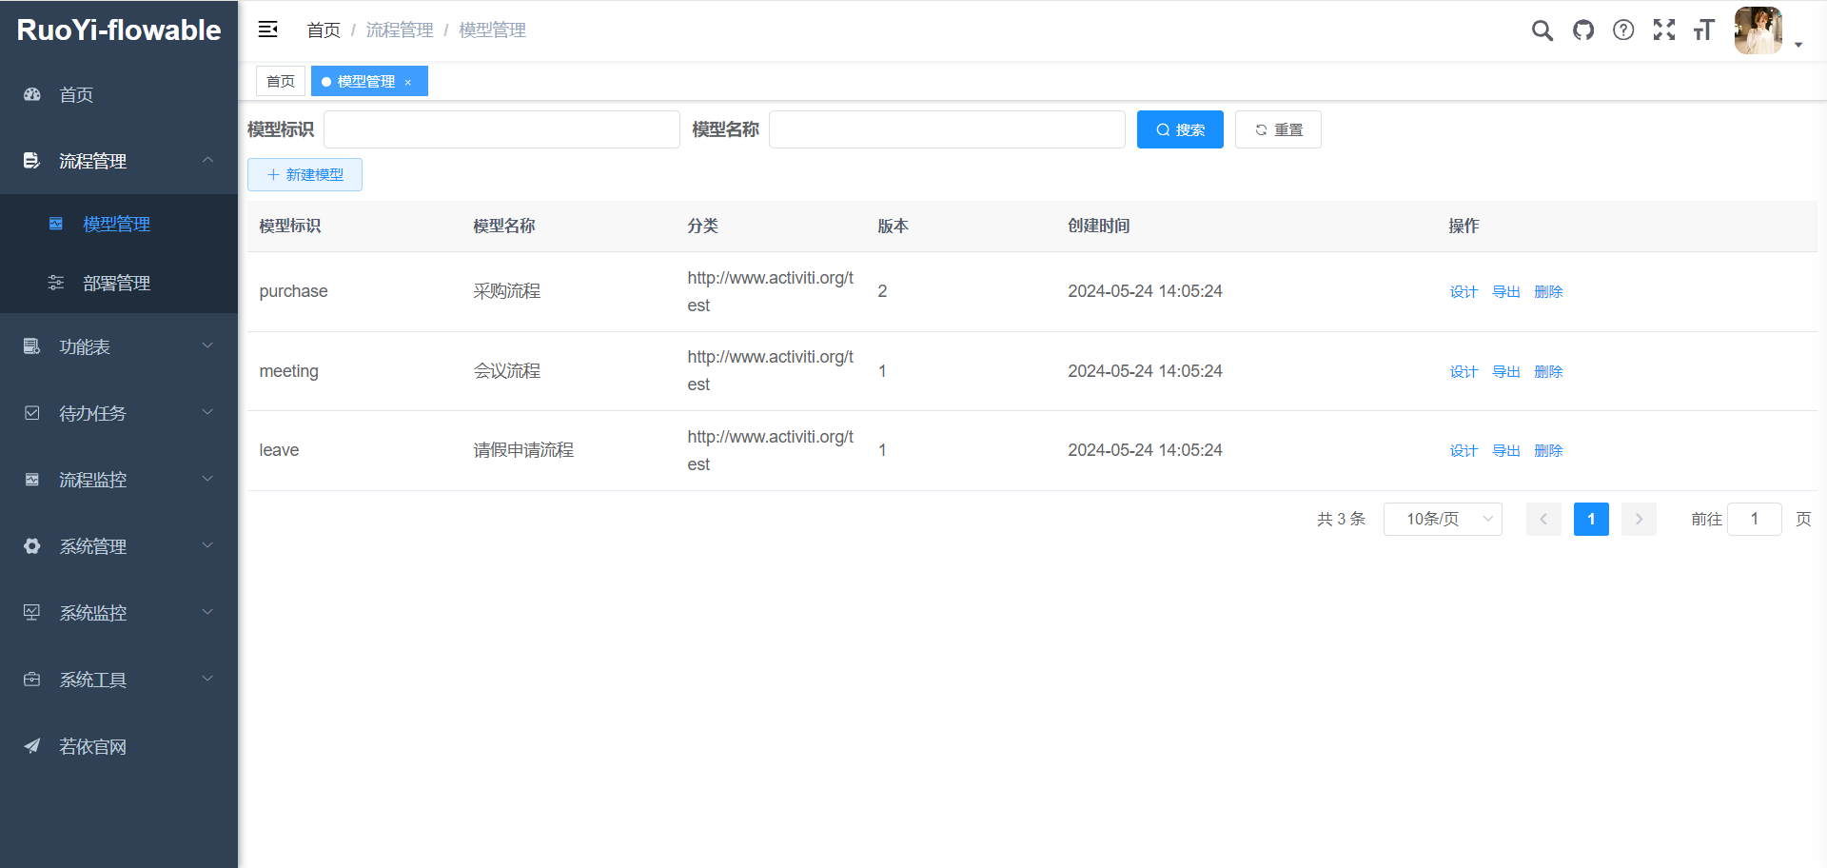Click the 新建模型 button

[x=304, y=174]
